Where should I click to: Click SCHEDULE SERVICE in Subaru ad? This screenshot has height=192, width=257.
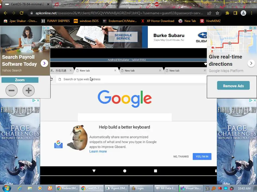tap(123, 37)
